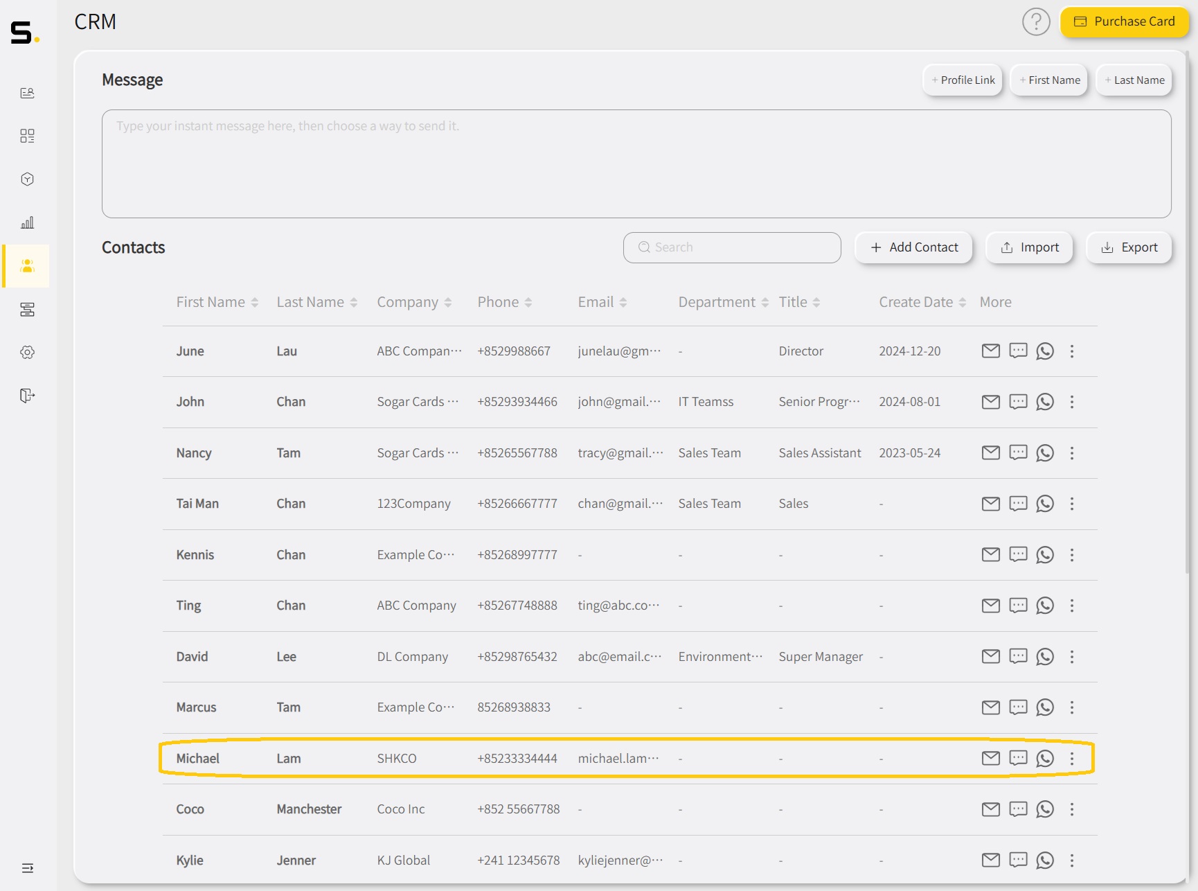The height and width of the screenshot is (891, 1198).
Task: Open more options for Kylie Jenner
Action: [x=1072, y=861]
